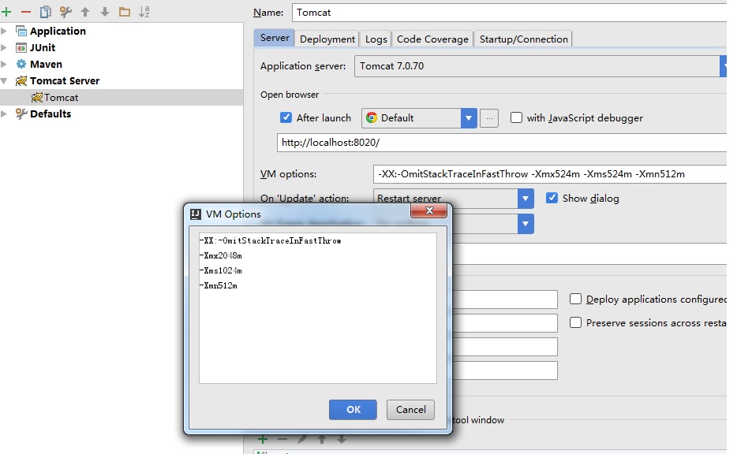
Task: Add a new run configuration
Action: [x=6, y=12]
